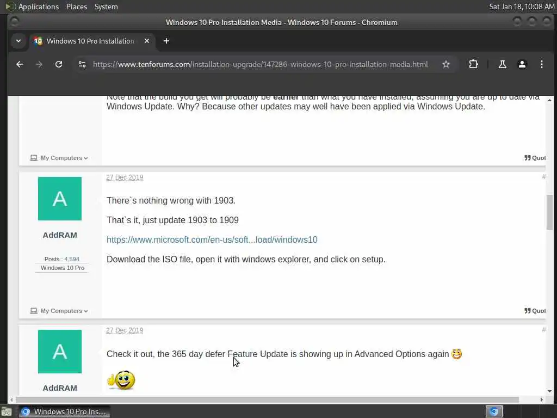This screenshot has height=418, width=557.
Task: Click the scroll up arrow on page scrollbar
Action: pyautogui.click(x=549, y=100)
